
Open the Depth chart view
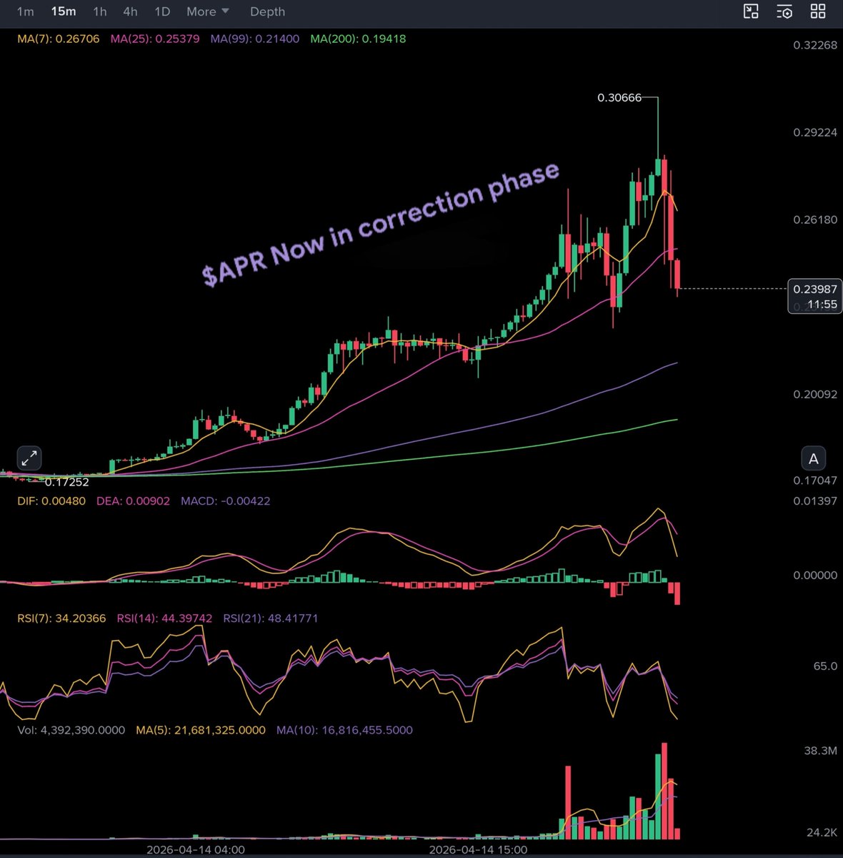(x=267, y=11)
